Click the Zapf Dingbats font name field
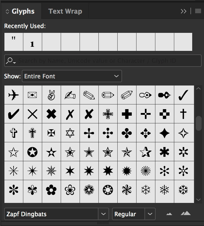The height and width of the screenshot is (226, 204). point(51,214)
